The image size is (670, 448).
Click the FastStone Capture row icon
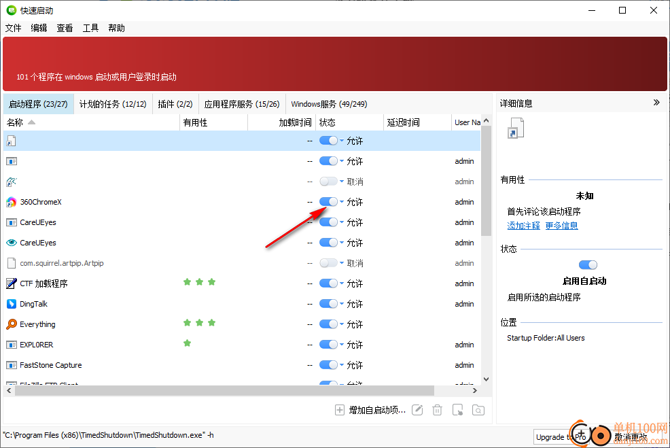12,366
